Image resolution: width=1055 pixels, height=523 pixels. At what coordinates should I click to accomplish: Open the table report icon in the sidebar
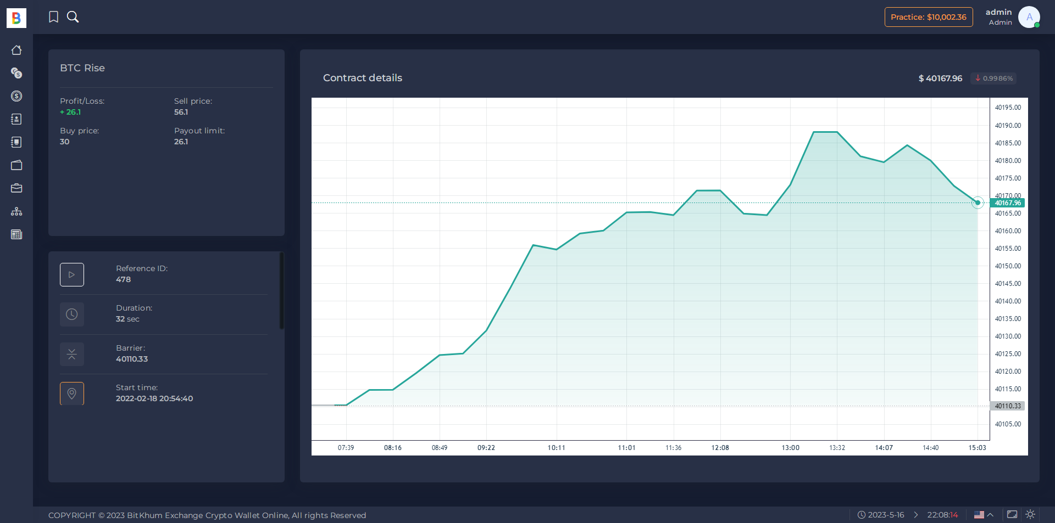point(16,234)
